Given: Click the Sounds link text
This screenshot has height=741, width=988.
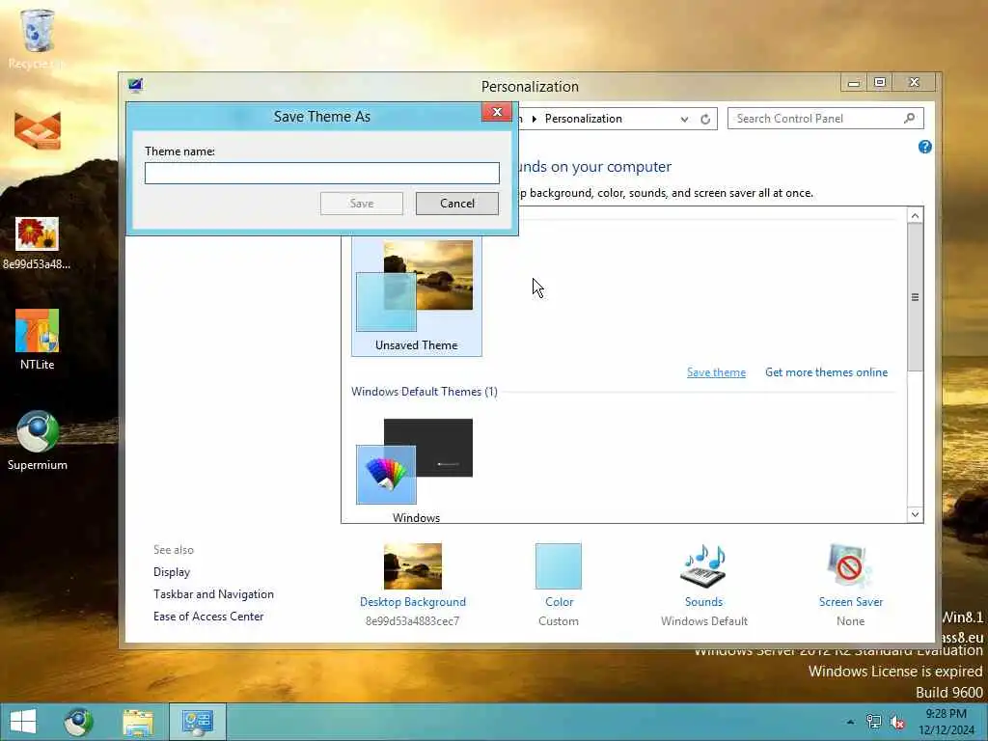Looking at the screenshot, I should click(x=703, y=602).
